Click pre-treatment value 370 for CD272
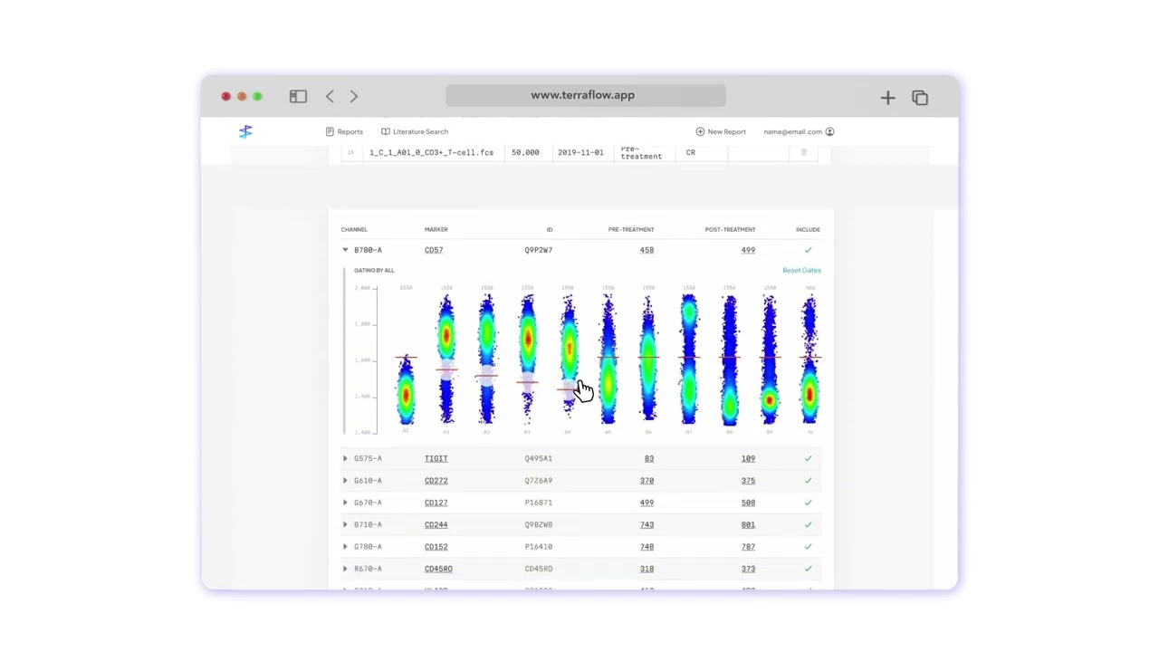 647,481
